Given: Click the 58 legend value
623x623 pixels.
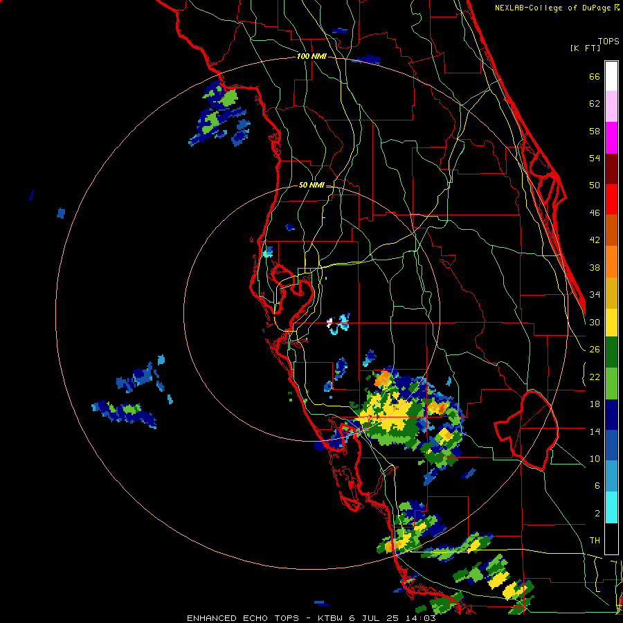Looking at the screenshot, I should click(595, 131).
